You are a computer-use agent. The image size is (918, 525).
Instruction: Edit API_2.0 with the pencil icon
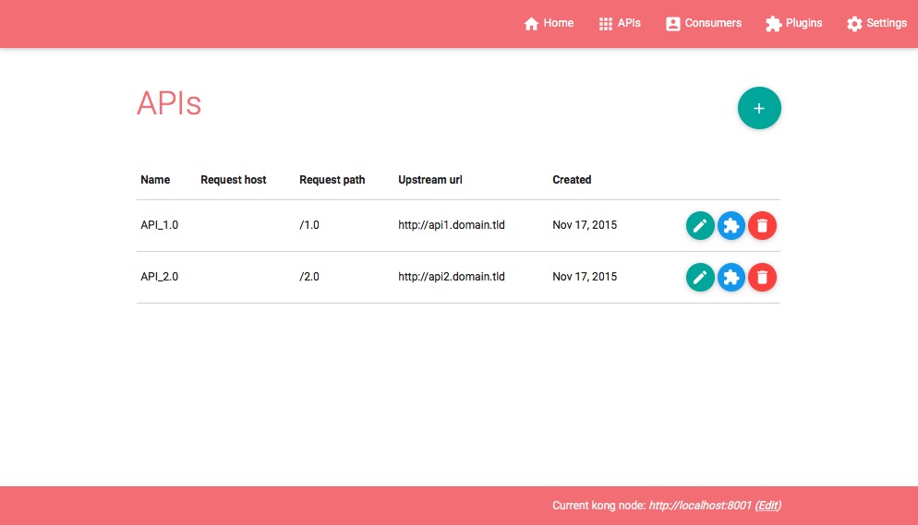(x=700, y=277)
